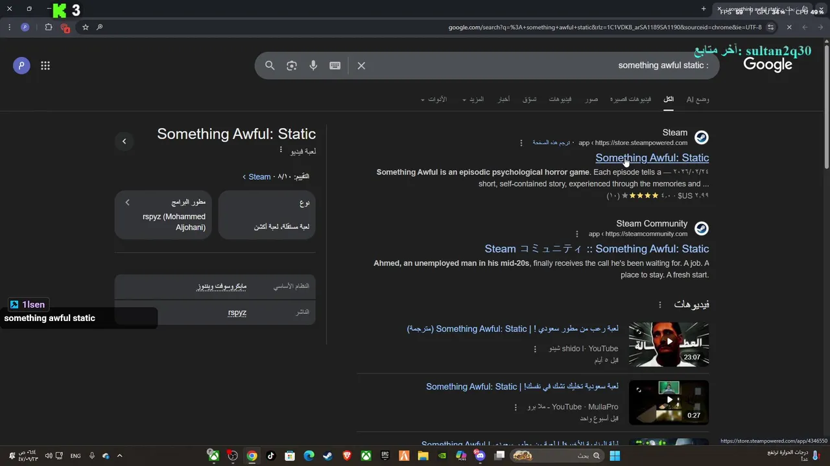Screen dimensions: 830x466
Task: Open File Explorer from the taskbar
Action: pos(423,456)
